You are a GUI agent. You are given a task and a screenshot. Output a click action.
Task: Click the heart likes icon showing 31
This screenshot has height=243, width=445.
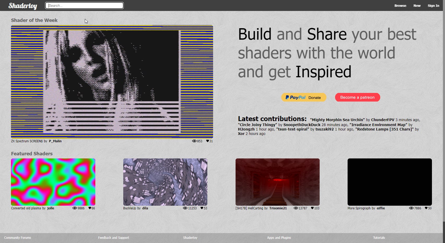point(208,141)
